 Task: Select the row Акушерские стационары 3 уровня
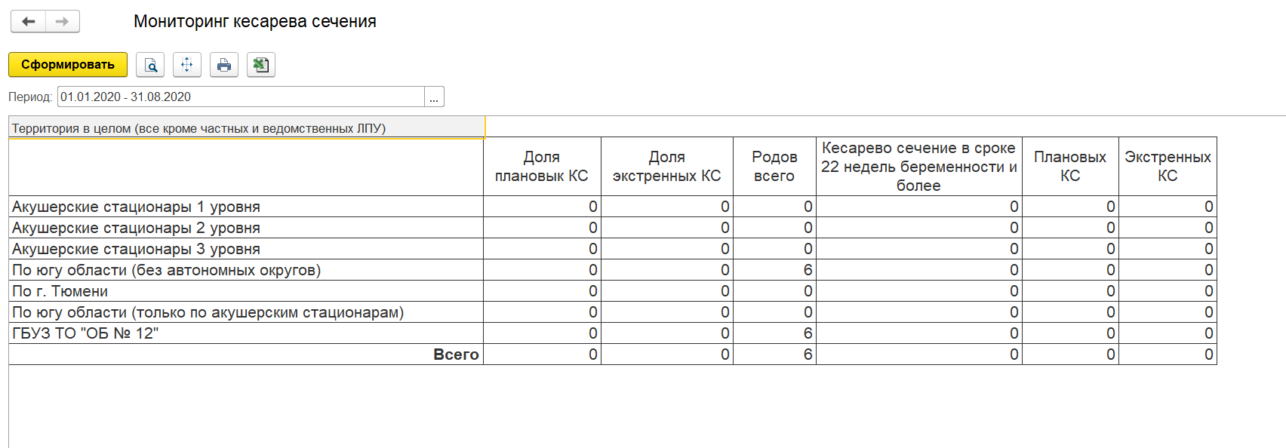click(x=136, y=249)
